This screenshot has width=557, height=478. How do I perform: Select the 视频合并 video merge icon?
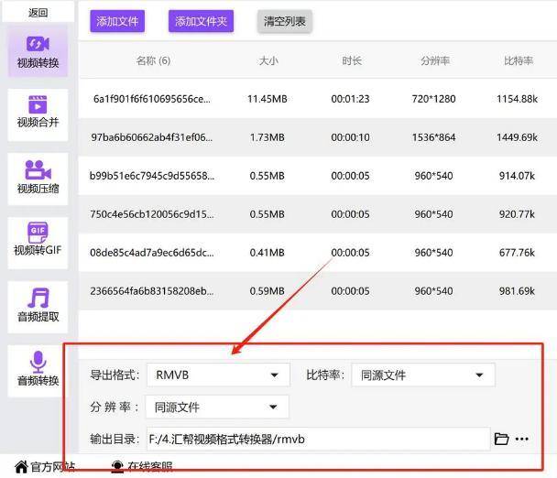click(38, 103)
